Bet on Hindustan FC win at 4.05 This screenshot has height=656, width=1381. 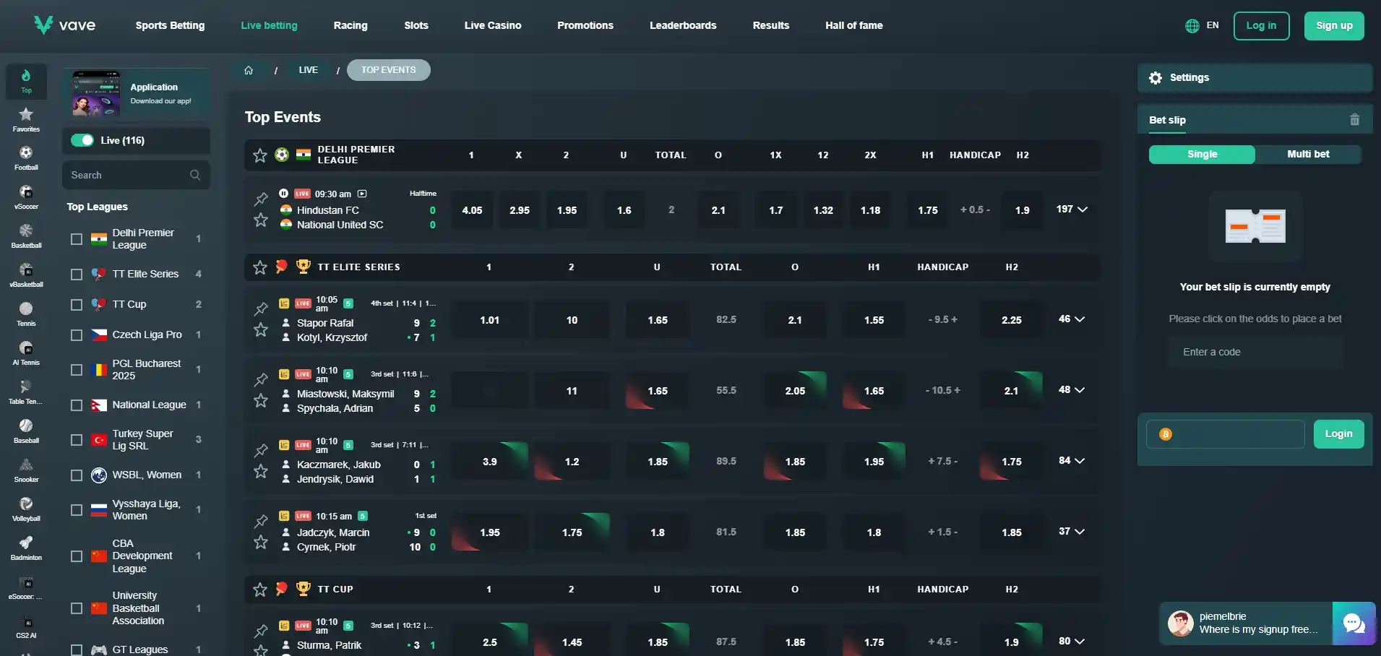[x=472, y=210]
